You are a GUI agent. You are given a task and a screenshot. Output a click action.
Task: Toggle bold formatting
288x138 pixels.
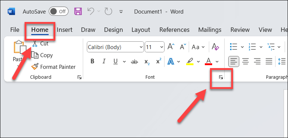[92, 61]
